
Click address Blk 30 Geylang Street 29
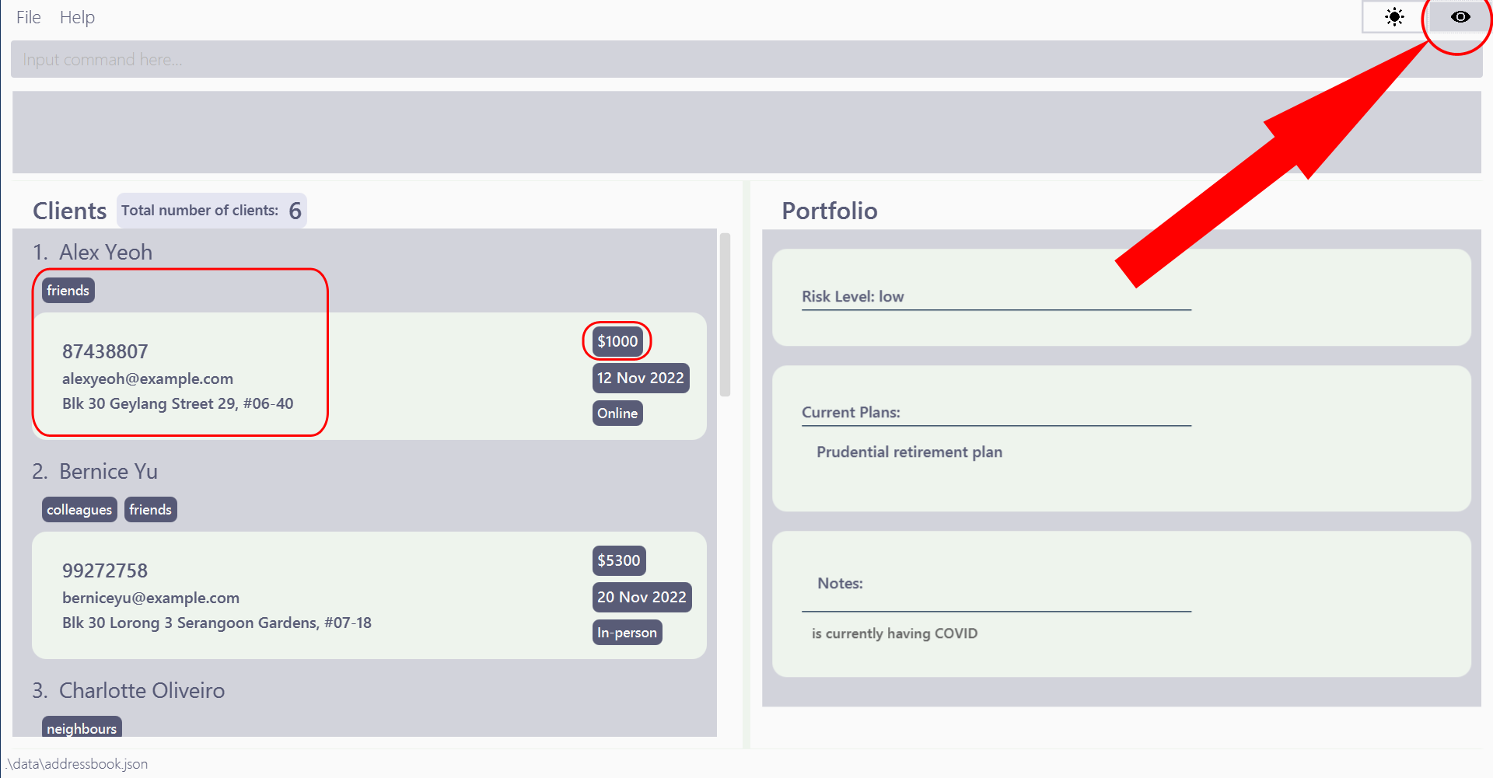tap(178, 403)
